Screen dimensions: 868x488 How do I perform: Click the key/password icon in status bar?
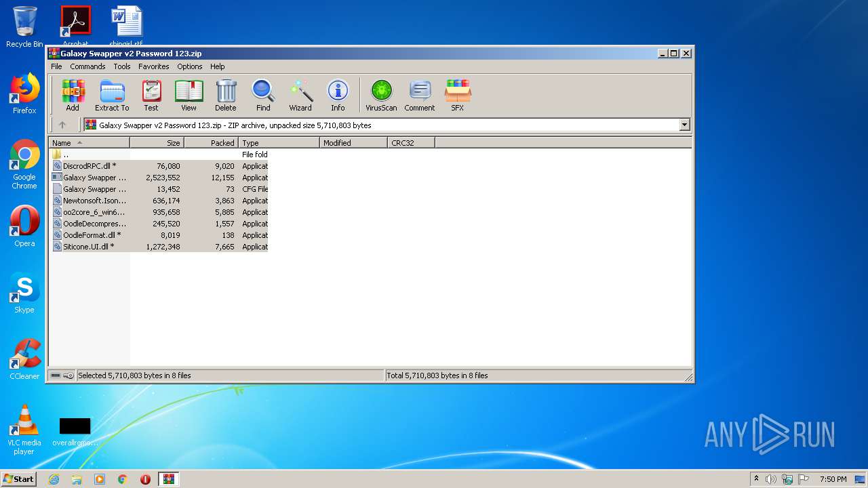coord(68,375)
